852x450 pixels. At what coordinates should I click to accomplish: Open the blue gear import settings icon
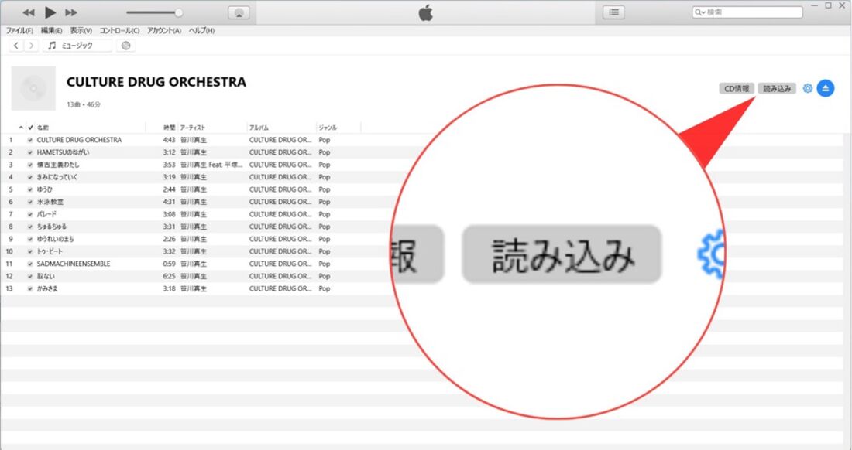click(807, 88)
